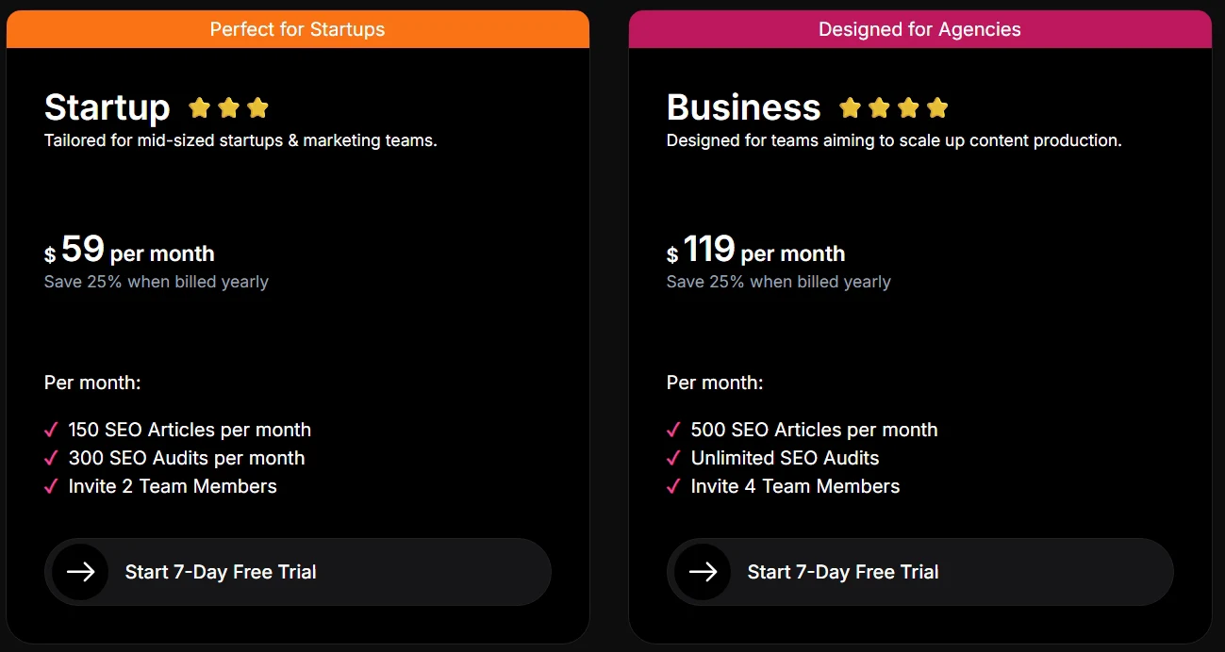Click the second star beside Startup plan

click(x=229, y=107)
